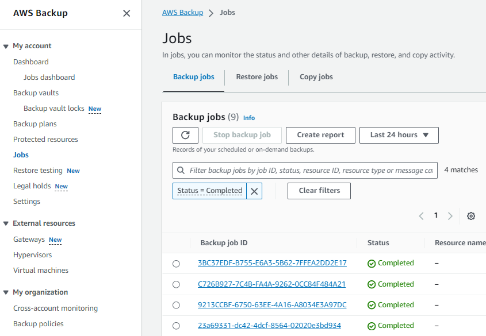Collapse the External resources section
Image resolution: width=486 pixels, height=336 pixels.
[x=6, y=223]
